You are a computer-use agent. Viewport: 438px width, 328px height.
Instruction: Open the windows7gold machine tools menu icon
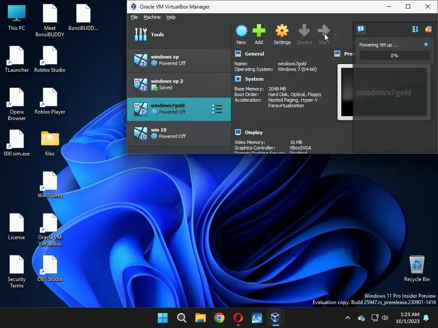[x=217, y=109]
